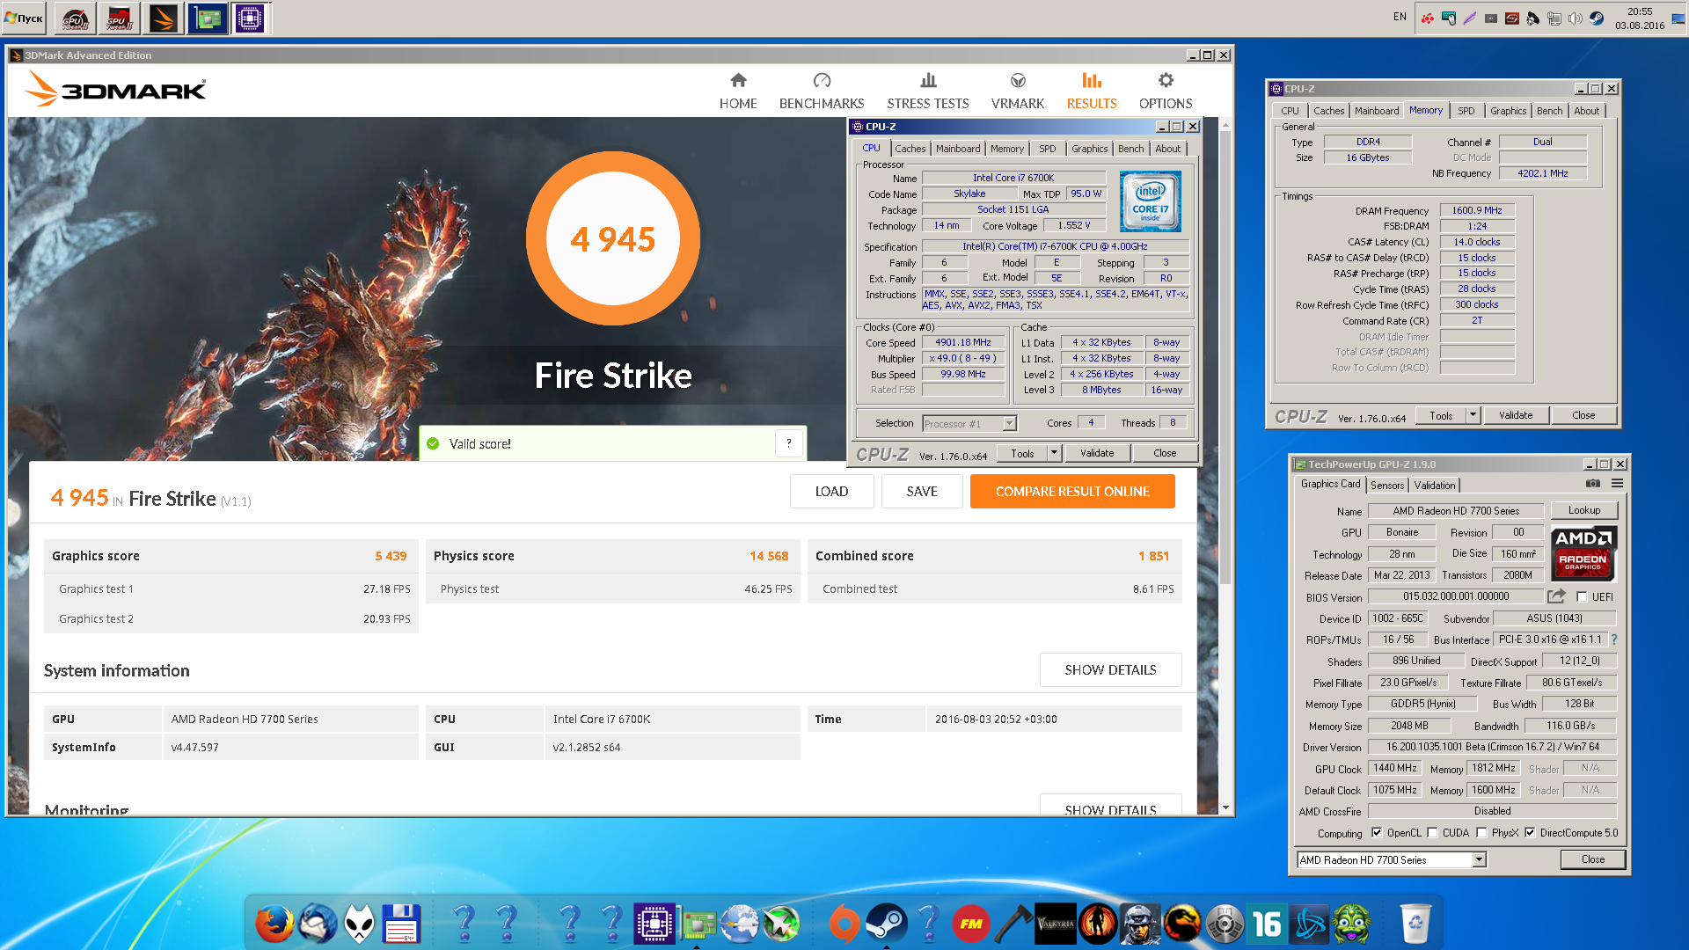Expand Tools arrow in CPU-Z CPU window
Screen dimensions: 1689x950
tap(1054, 453)
